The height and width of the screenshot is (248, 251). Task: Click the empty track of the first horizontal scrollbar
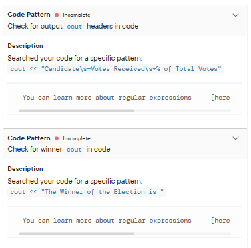182,110
